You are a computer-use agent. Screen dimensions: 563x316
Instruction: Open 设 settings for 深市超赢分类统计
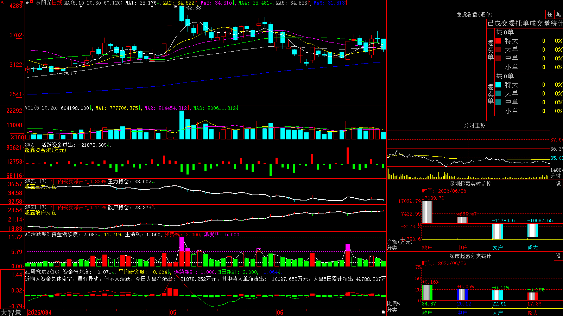pyautogui.click(x=558, y=256)
